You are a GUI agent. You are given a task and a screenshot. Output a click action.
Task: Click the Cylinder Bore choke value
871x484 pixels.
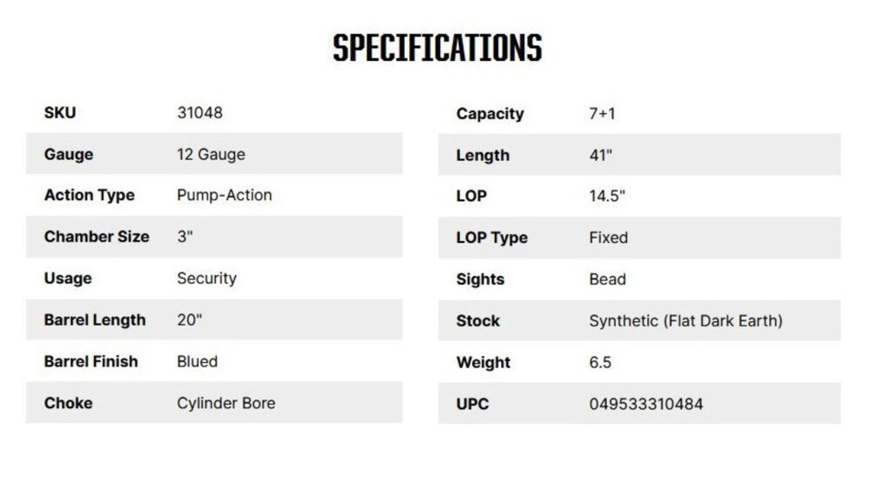click(226, 403)
